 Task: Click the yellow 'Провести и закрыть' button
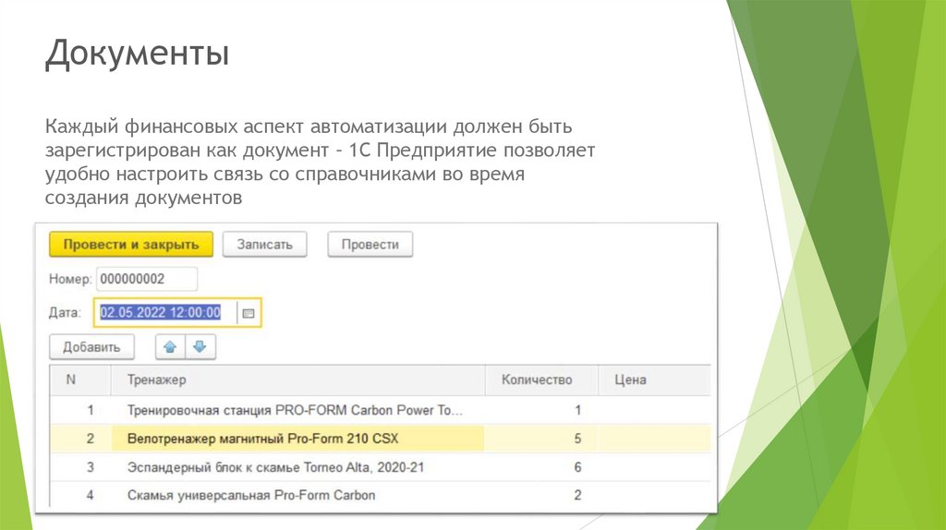131,244
